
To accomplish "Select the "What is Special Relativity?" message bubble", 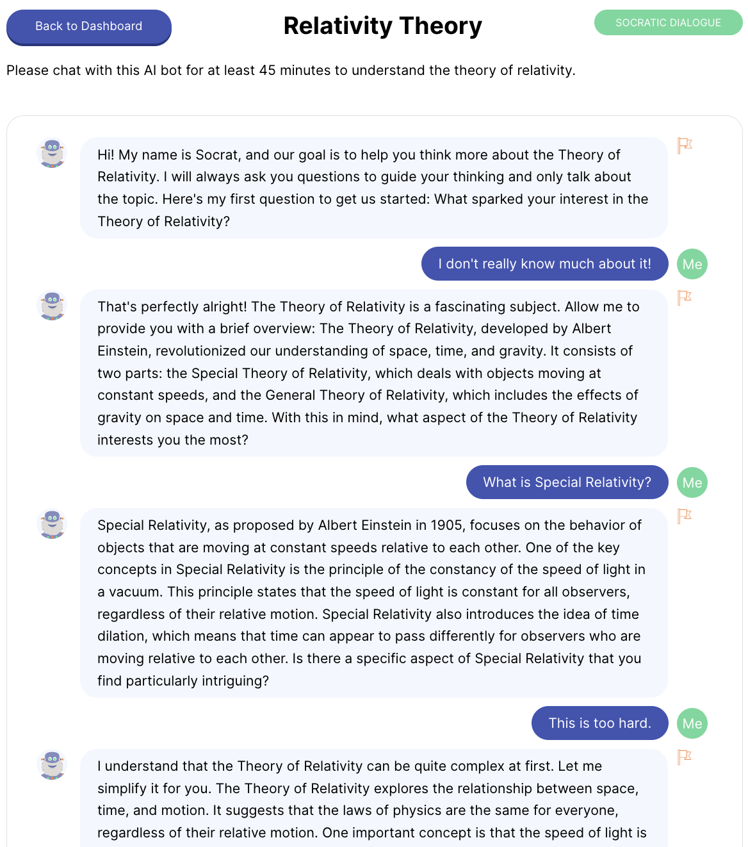I will [567, 482].
